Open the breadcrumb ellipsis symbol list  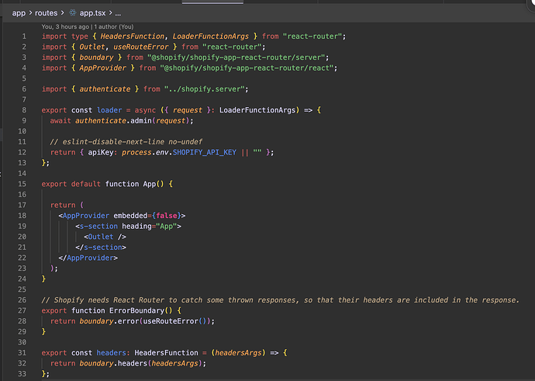(x=118, y=13)
